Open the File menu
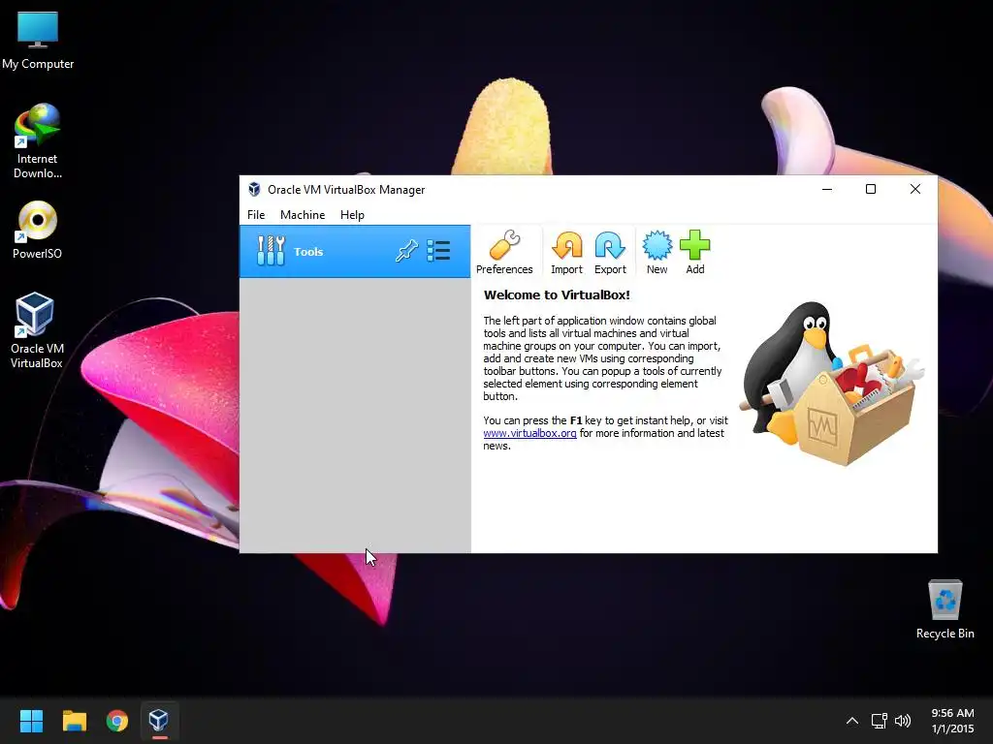Screen dimensions: 993x744 click(256, 215)
